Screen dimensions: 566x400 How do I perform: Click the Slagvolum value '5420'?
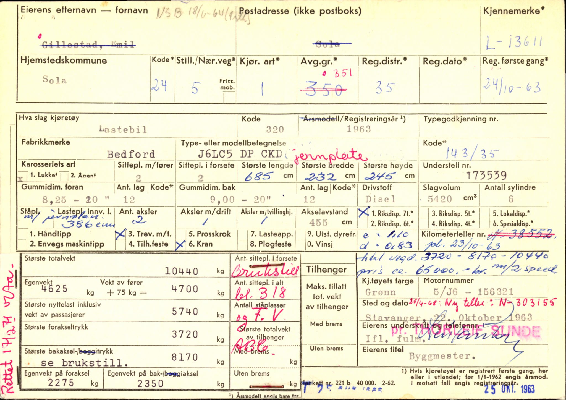pos(440,199)
